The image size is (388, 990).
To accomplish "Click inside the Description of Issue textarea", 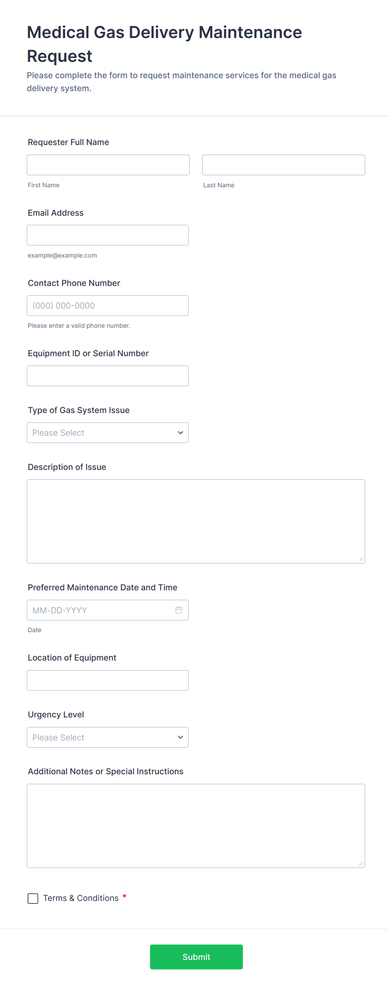I will 196,521.
